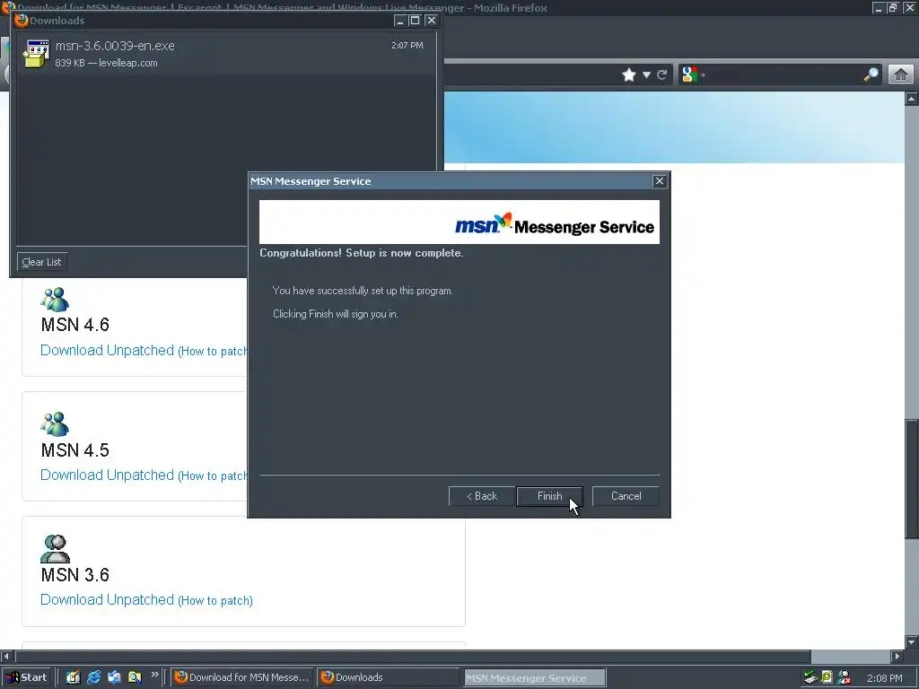Close the Downloads window
Image resolution: width=919 pixels, height=689 pixels.
(431, 21)
